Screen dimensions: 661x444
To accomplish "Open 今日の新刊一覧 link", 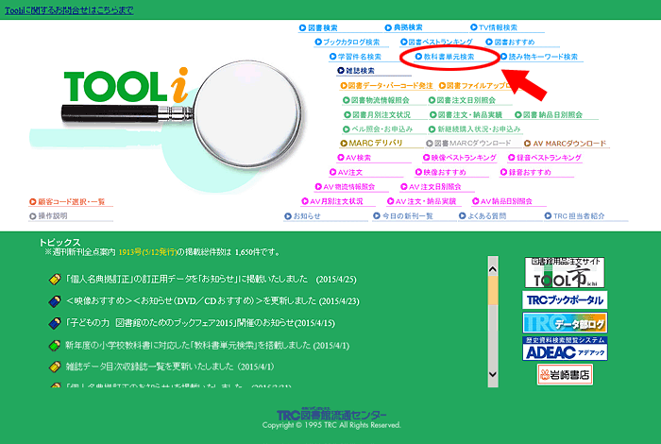I will click(x=403, y=216).
